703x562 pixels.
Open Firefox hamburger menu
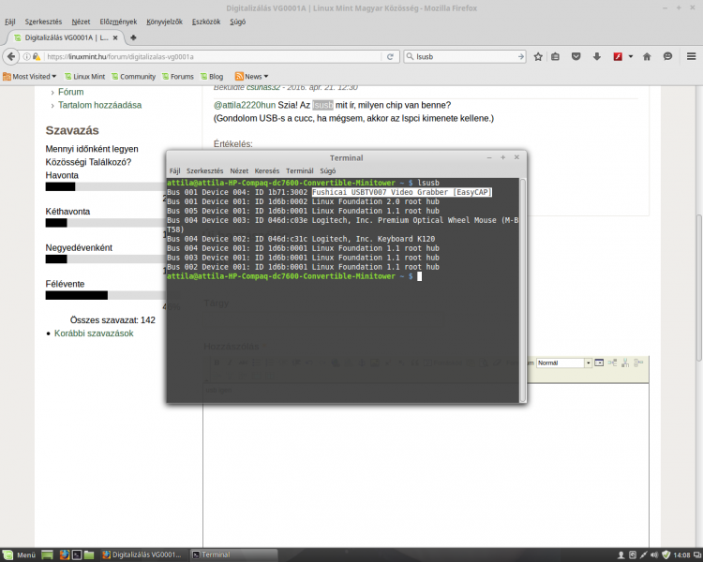(692, 56)
